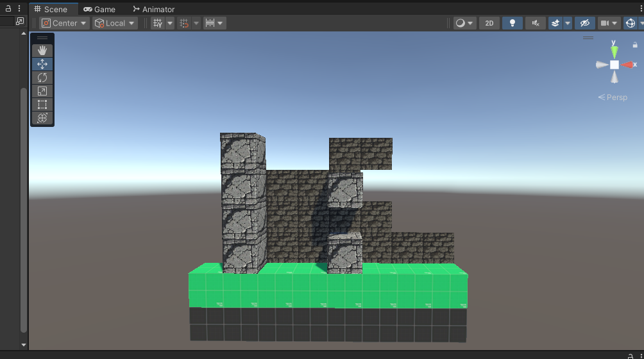Toggle grid visibility icon
644x359 pixels.
click(x=158, y=23)
